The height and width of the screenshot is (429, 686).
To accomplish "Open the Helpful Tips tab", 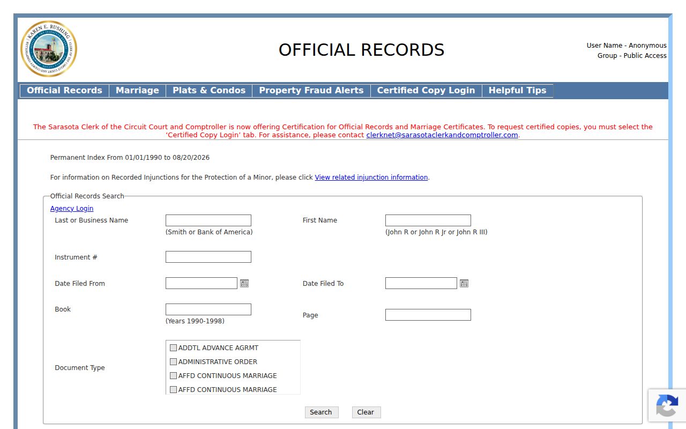I will coord(517,91).
